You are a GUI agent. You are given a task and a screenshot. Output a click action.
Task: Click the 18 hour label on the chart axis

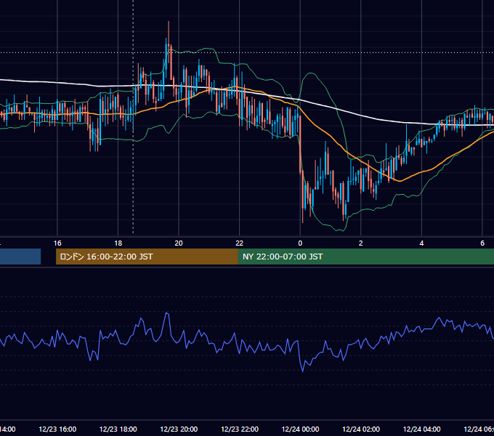pos(118,243)
